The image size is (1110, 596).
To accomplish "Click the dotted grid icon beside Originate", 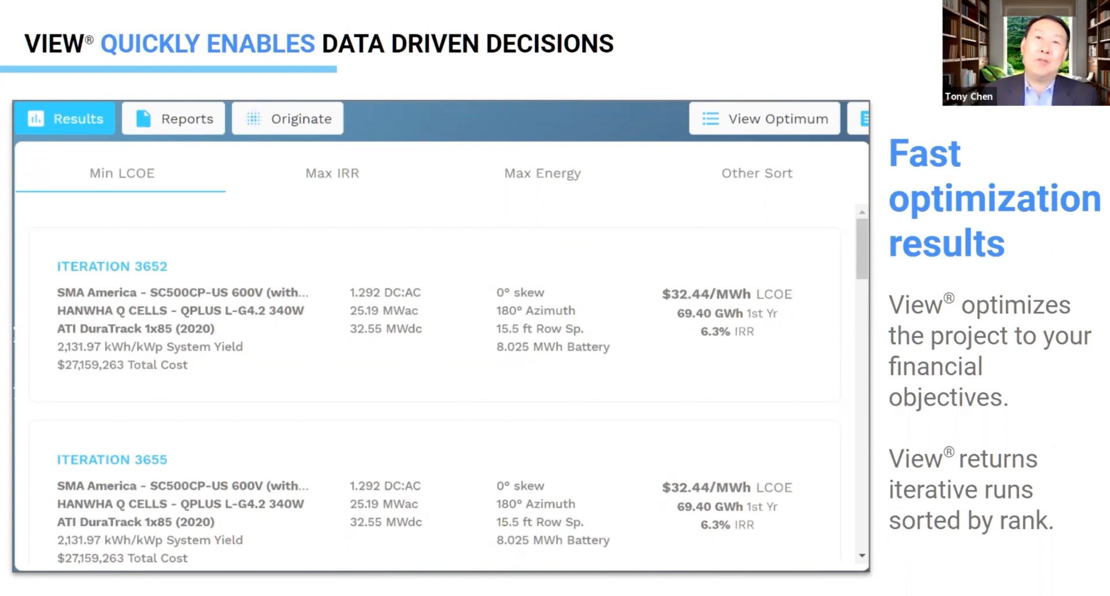I will click(x=253, y=118).
